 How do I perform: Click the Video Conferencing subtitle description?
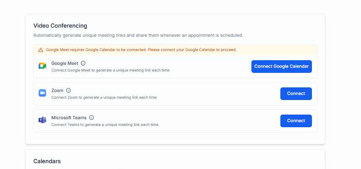coord(138,36)
